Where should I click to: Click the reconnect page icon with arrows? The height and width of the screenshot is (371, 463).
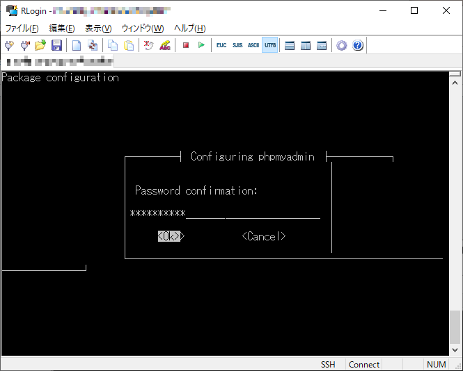click(93, 45)
